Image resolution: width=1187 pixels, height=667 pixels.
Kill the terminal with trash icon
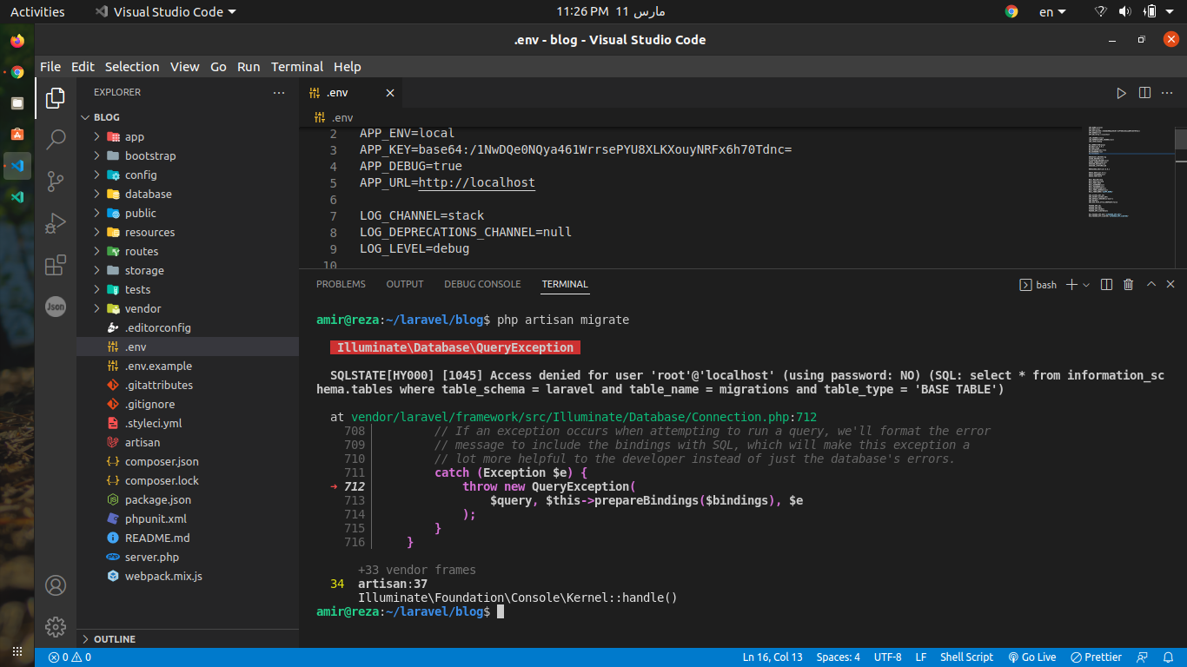point(1129,284)
